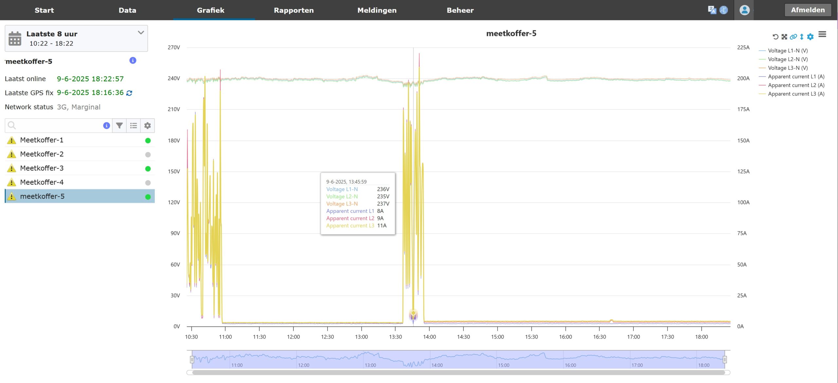Click green status dot of Meetkoffer-3
The image size is (838, 383).
pos(148,169)
